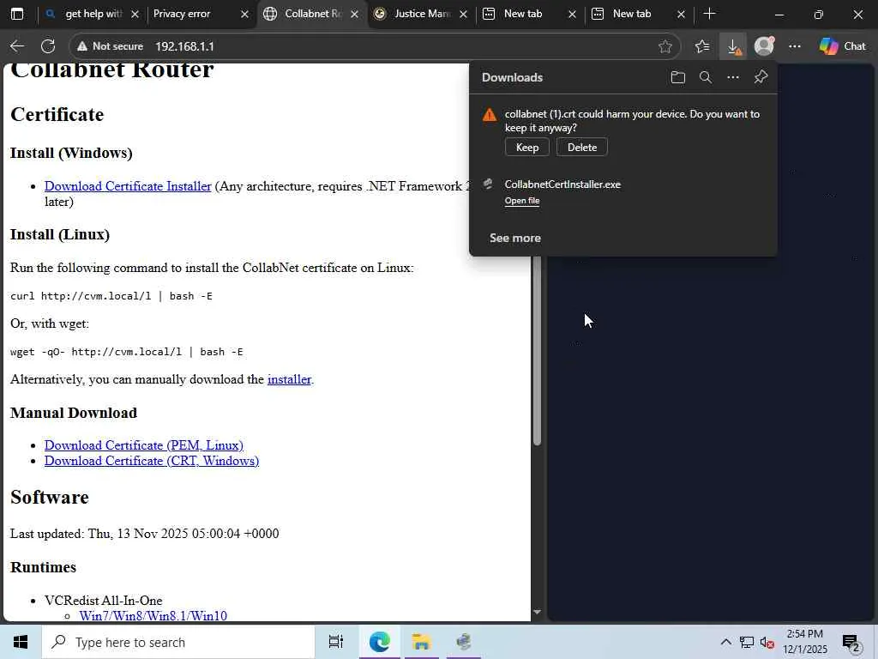Click See more in Downloads panel
Viewport: 878px width, 659px height.
(x=515, y=239)
